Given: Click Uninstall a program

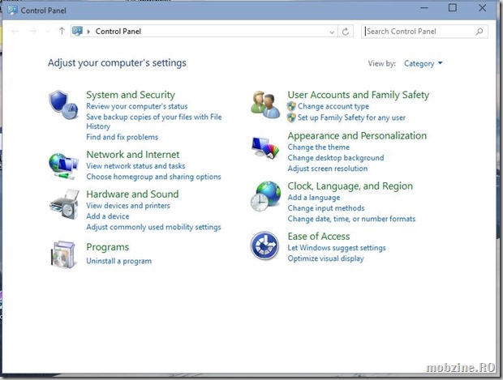Looking at the screenshot, I should [x=119, y=261].
